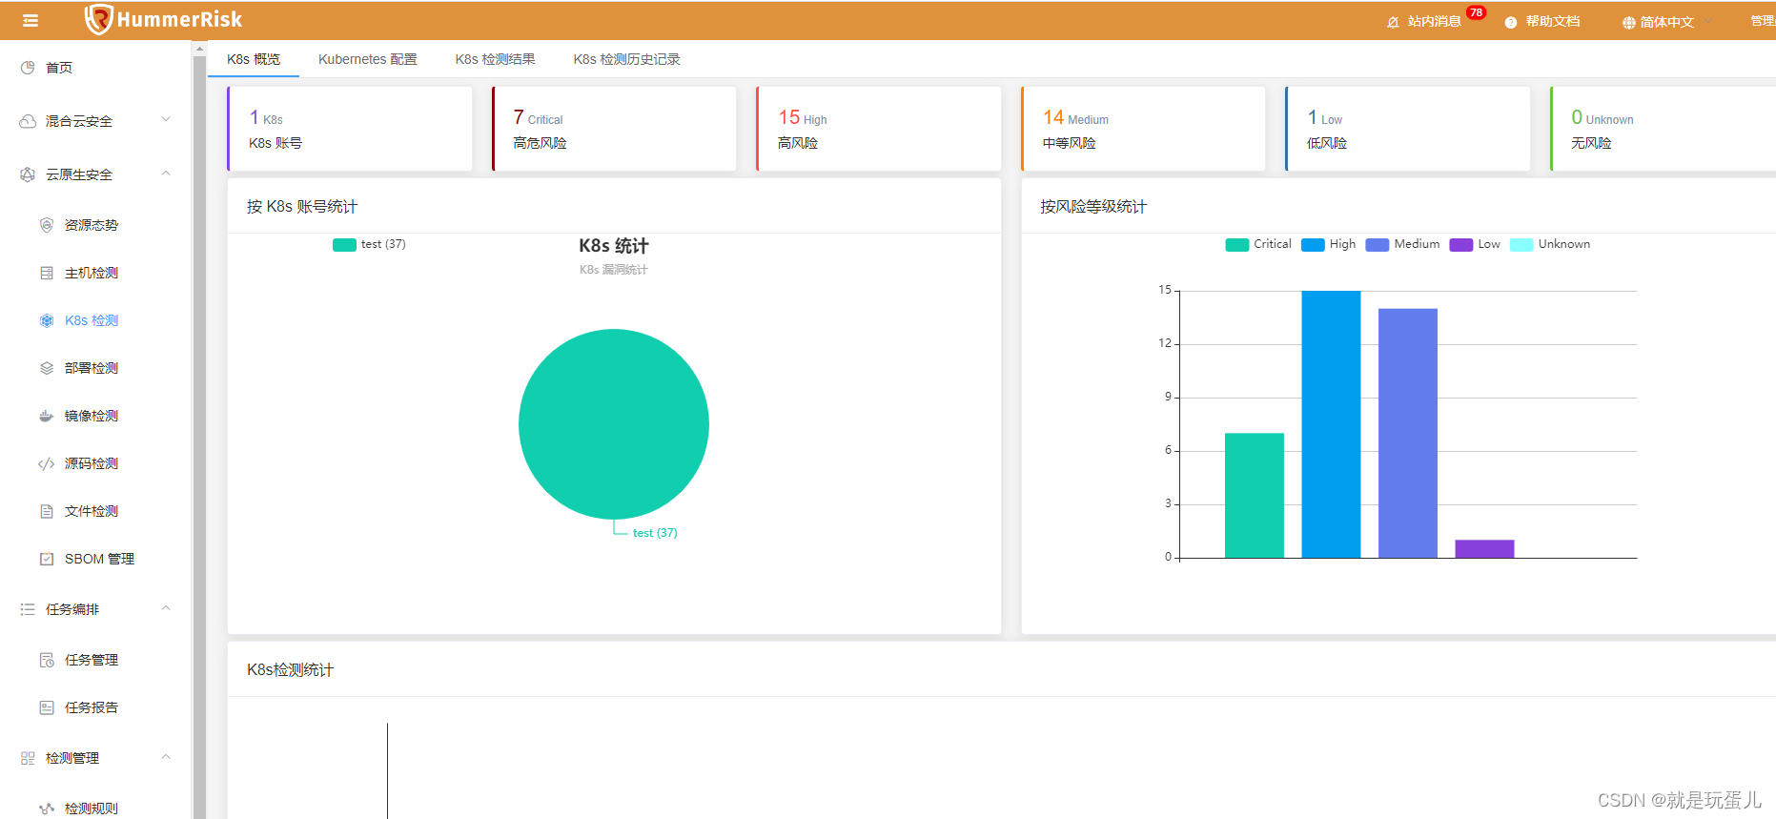Click the hybrid cloud security cloud icon

(x=28, y=121)
